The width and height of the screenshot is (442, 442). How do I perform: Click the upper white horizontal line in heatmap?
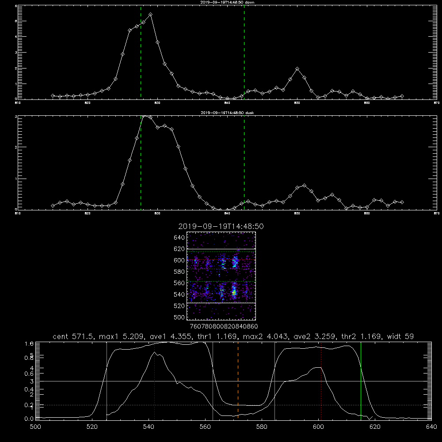[x=221, y=249]
